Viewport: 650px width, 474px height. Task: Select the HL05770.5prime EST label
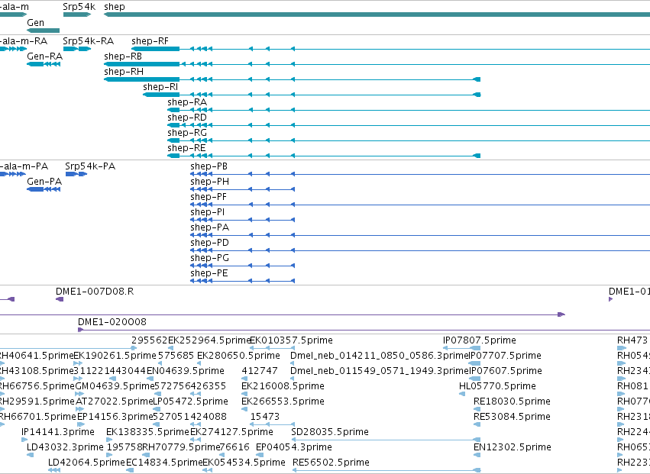pos(497,386)
